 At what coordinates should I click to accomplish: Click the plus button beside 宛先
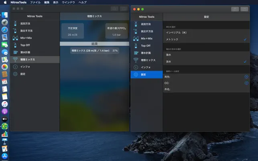point(246,77)
